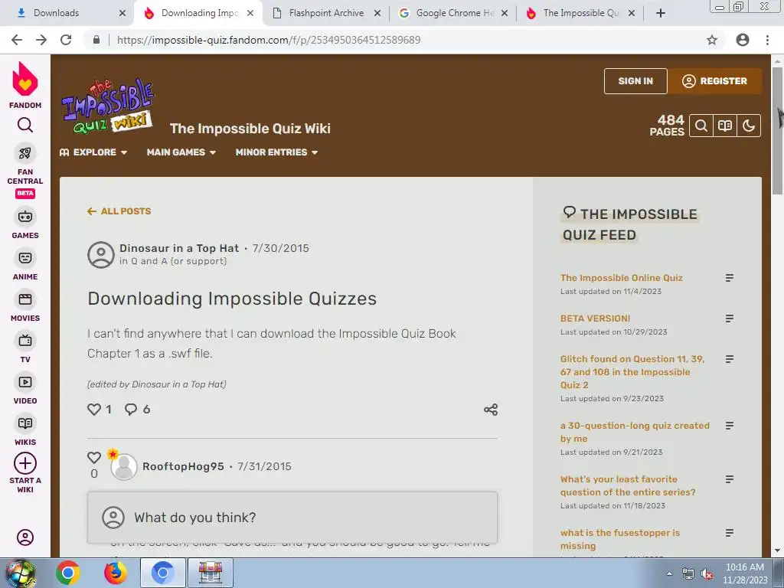Viewport: 784px width, 588px height.
Task: Open Dinosaur in a Top Hat's profile
Action: [x=179, y=248]
